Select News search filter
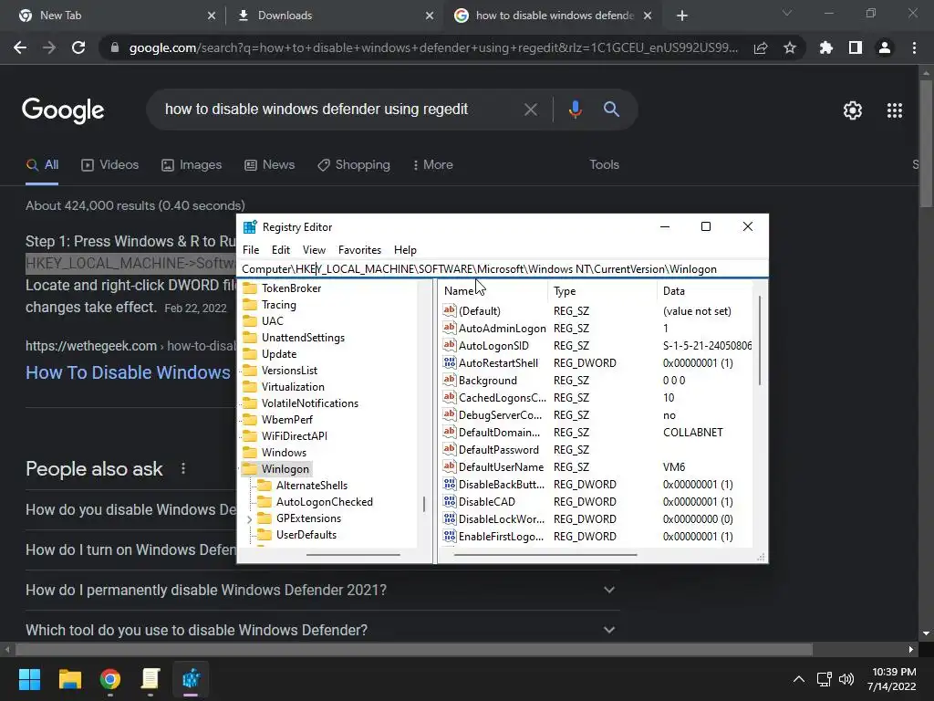The image size is (934, 701). [270, 164]
